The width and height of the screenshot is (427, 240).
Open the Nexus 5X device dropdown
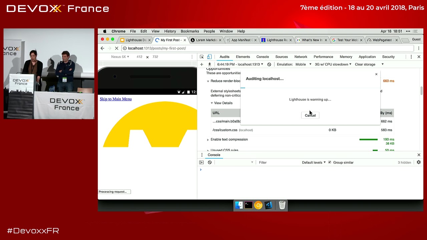(120, 57)
